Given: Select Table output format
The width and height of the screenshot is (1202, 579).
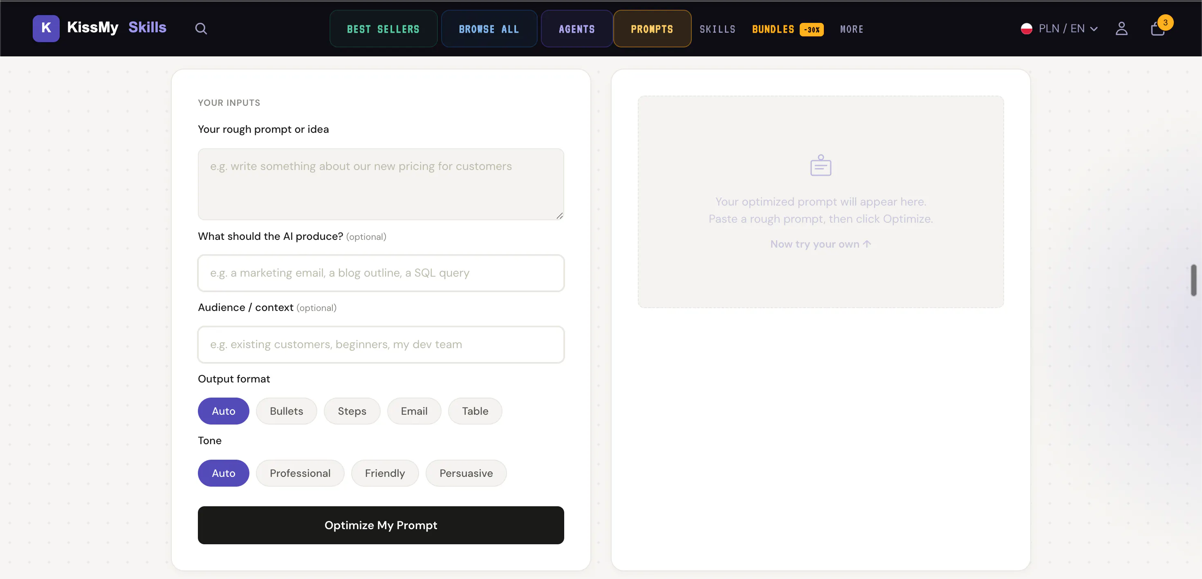Looking at the screenshot, I should coord(475,411).
